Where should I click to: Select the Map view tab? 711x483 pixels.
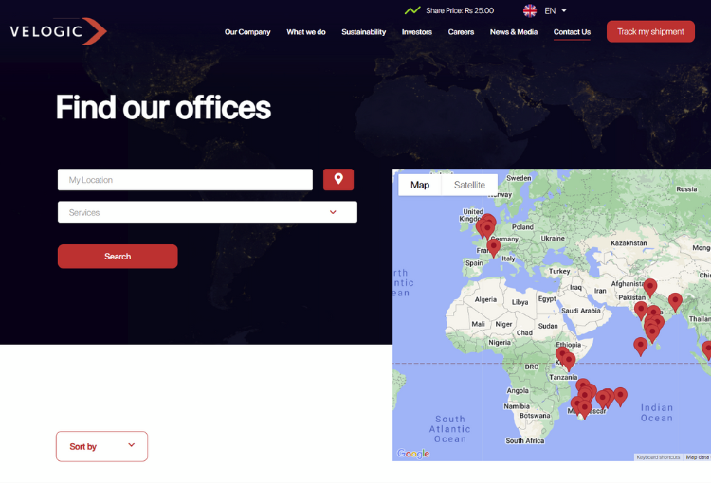pyautogui.click(x=420, y=185)
